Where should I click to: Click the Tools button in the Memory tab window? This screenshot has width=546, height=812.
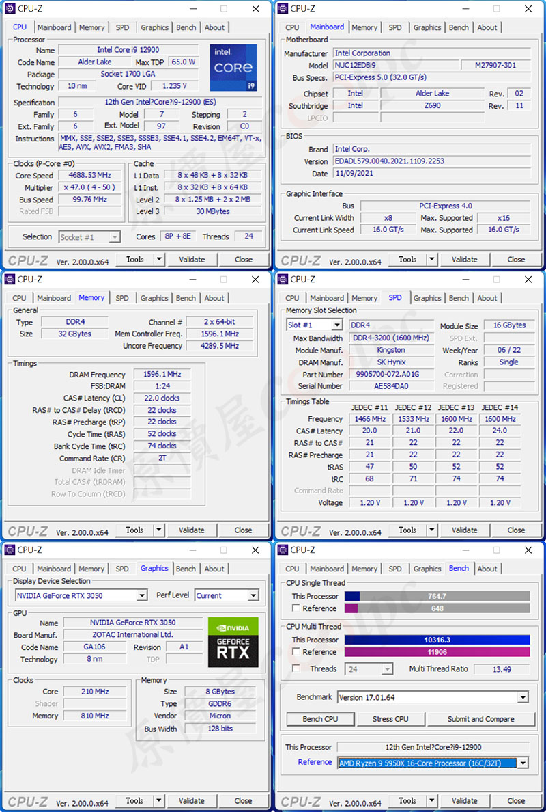[134, 530]
